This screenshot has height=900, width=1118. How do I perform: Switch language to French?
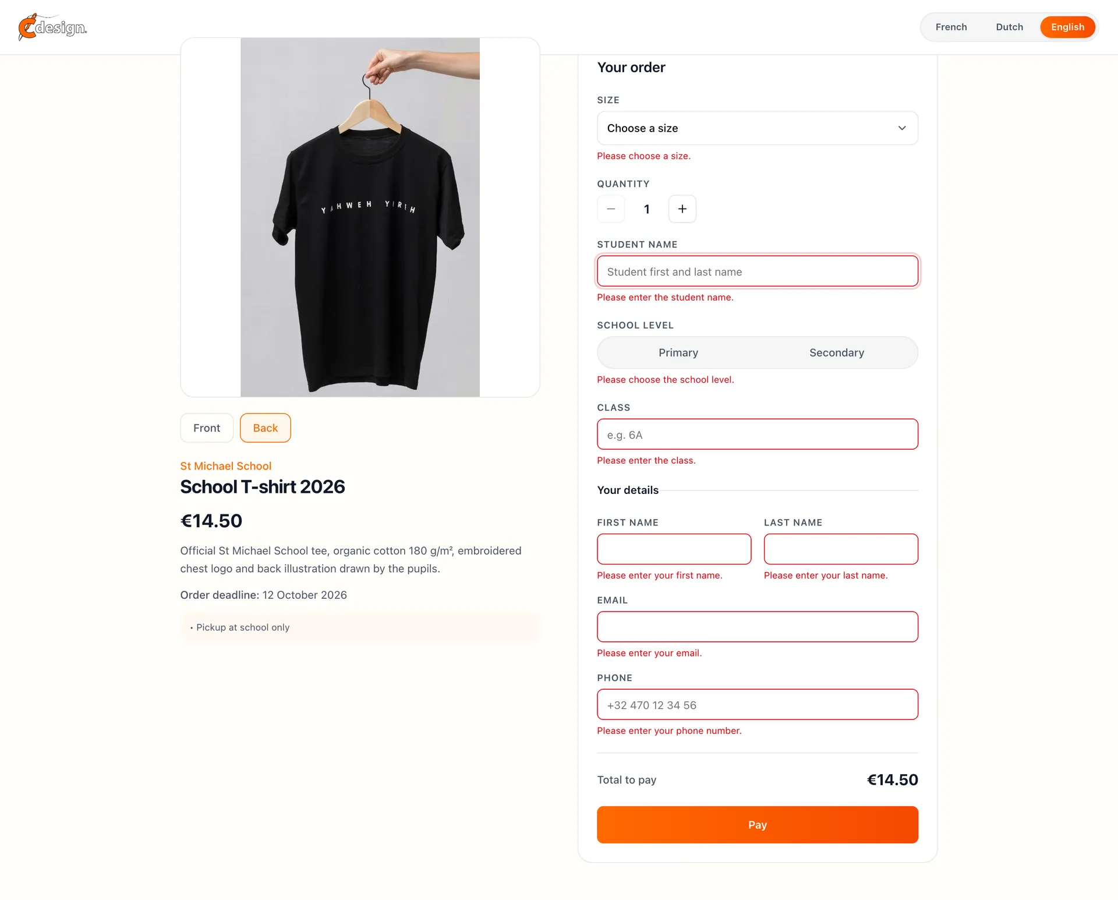click(951, 27)
